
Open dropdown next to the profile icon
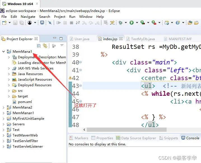point(35,23)
